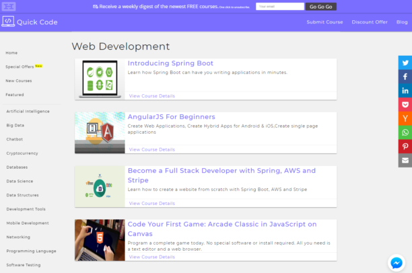412x273 pixels.
Task: Select Programming Language category
Action: coord(31,251)
